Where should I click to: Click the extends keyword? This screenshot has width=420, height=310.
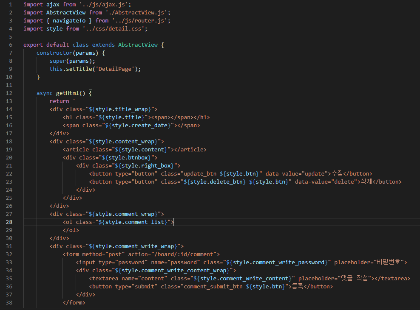pos(103,45)
